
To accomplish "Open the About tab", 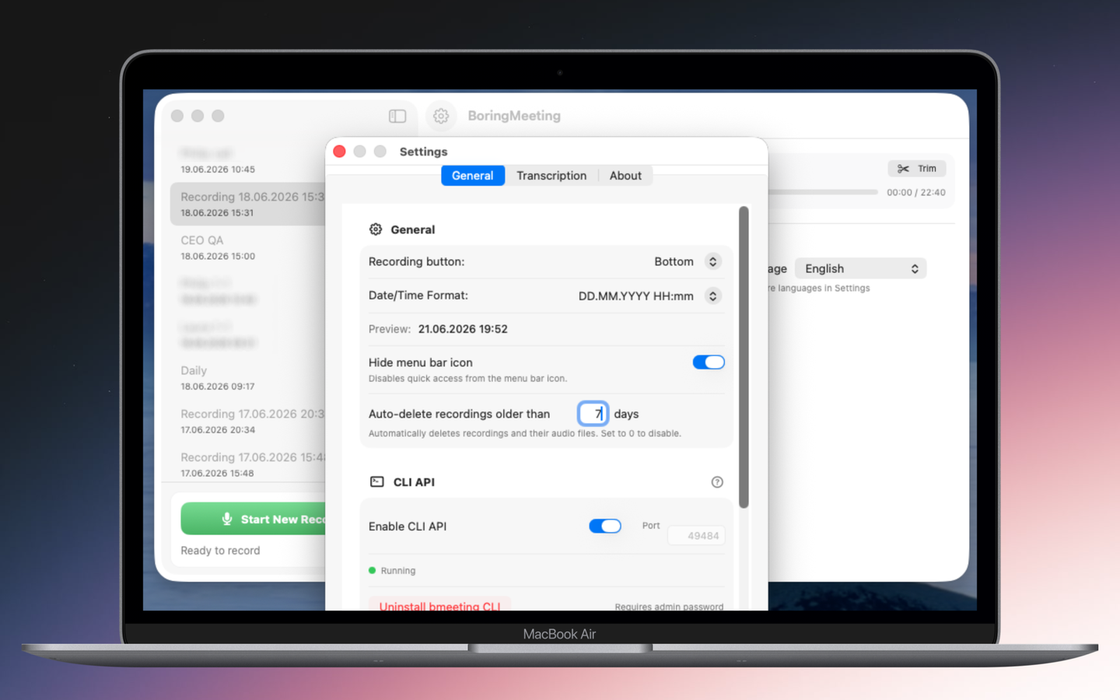I will click(x=625, y=176).
